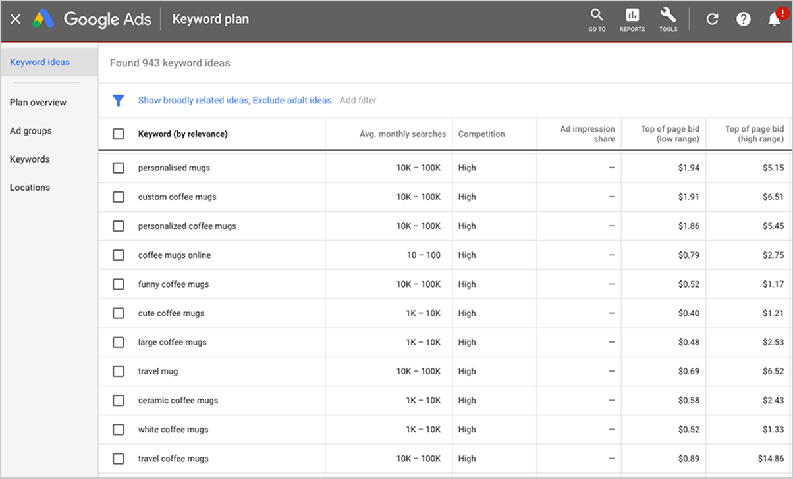Sort by Avg. monthly searches column
Screen dimensions: 793x479
(x=402, y=134)
